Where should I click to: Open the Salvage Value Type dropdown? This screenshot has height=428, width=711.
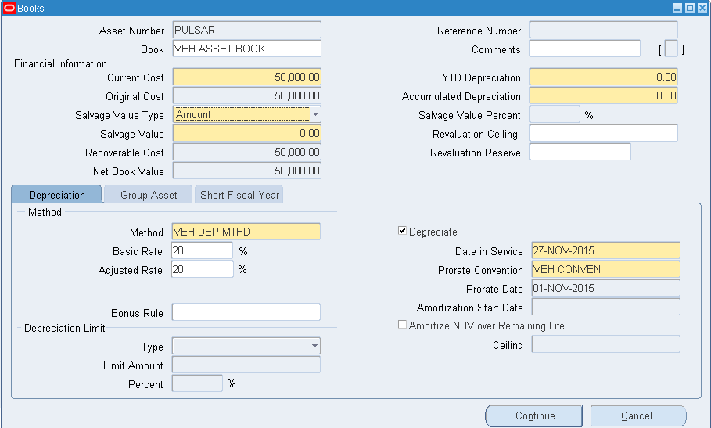[x=315, y=115]
